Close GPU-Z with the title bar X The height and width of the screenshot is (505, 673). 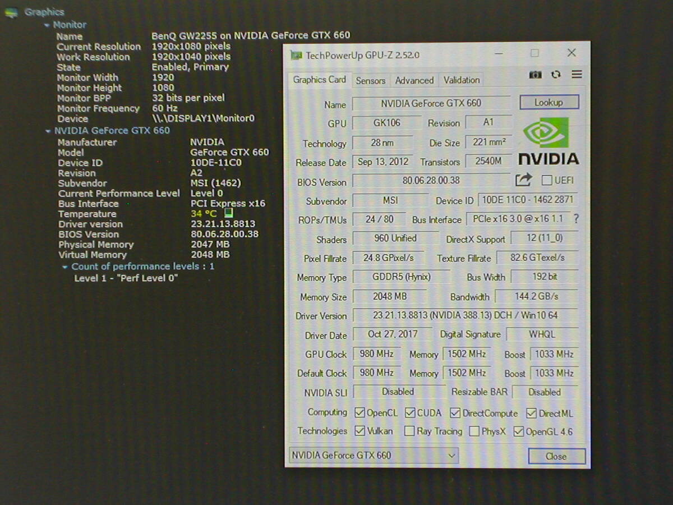(571, 53)
